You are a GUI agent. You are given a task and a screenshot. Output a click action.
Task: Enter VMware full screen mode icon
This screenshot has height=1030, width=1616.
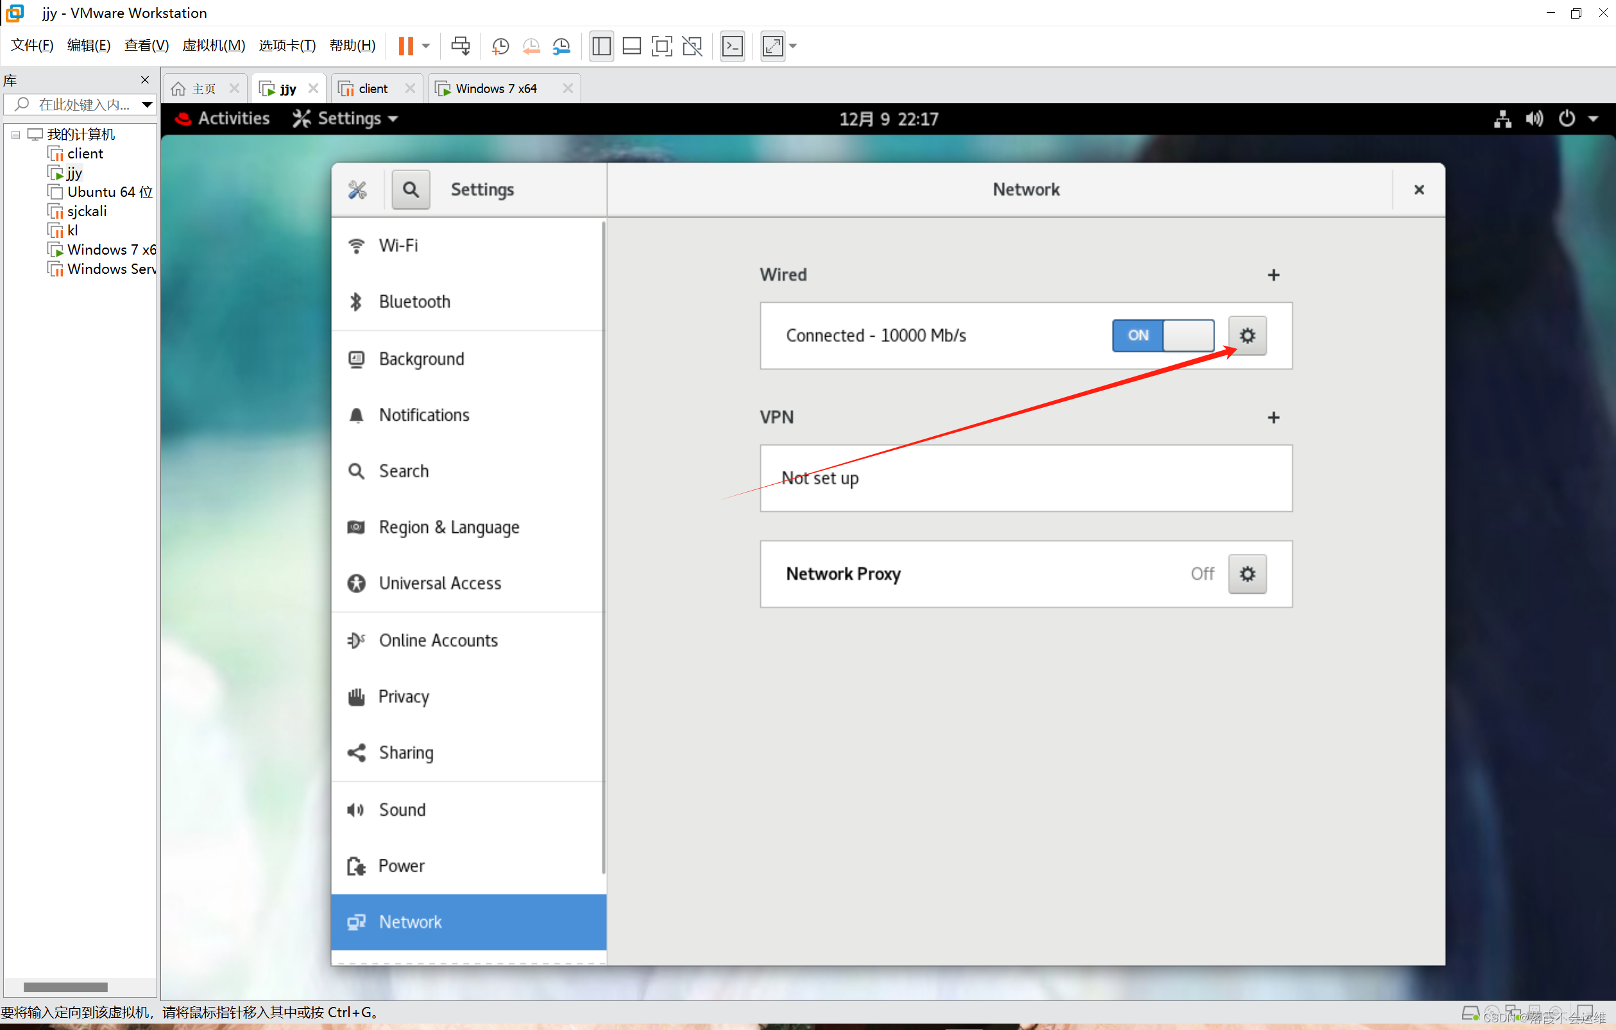(x=661, y=46)
